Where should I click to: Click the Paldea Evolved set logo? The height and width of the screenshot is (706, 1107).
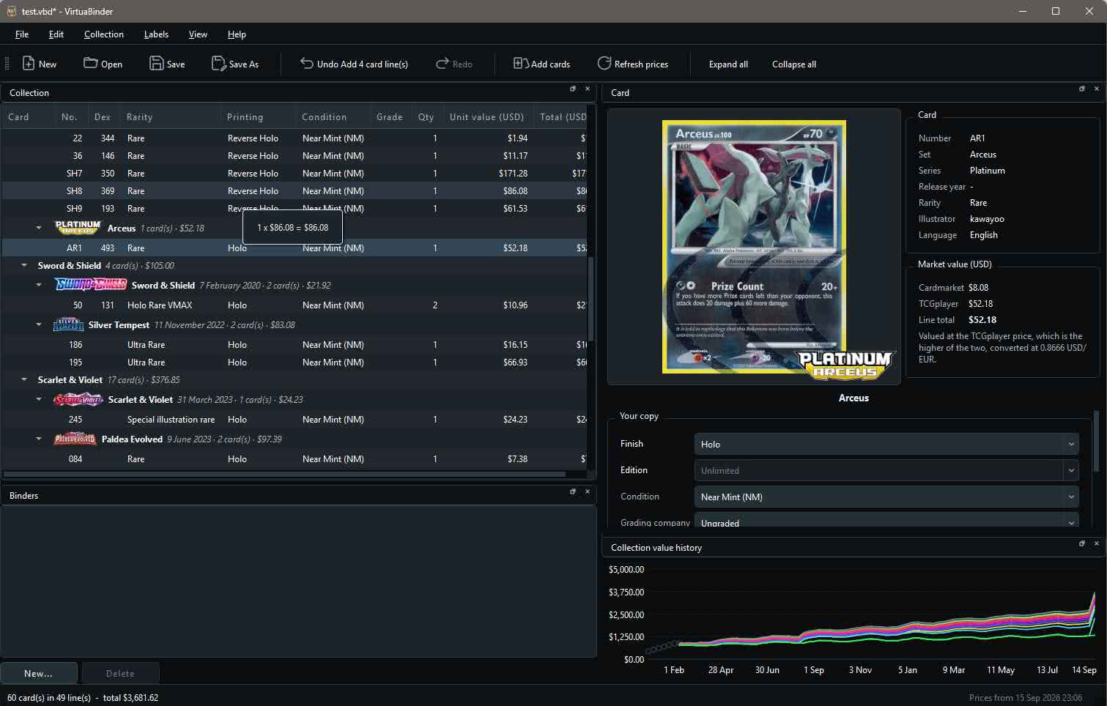[75, 439]
